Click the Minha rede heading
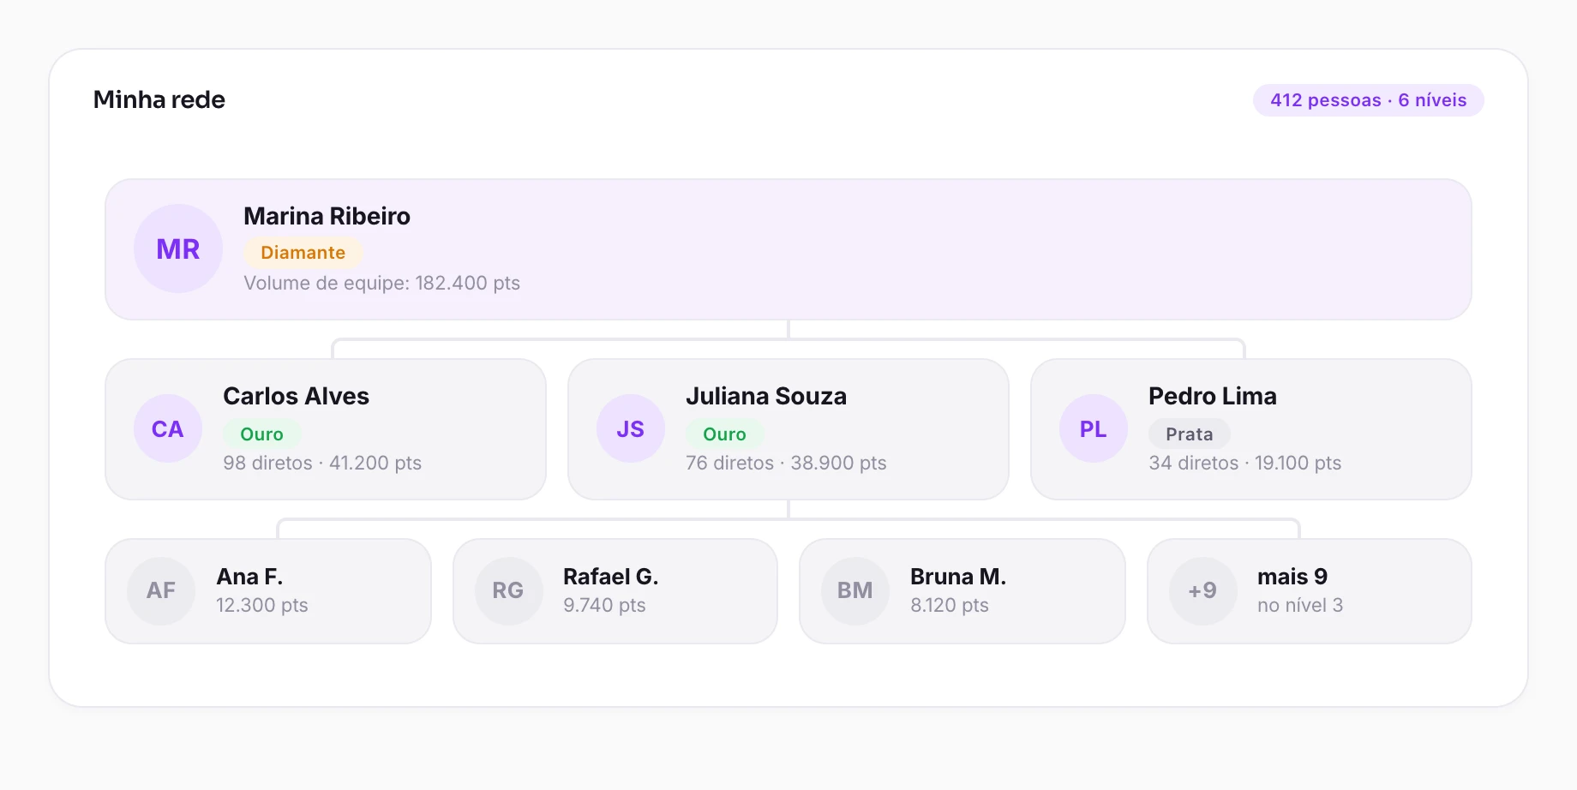This screenshot has height=790, width=1577. pos(159,99)
